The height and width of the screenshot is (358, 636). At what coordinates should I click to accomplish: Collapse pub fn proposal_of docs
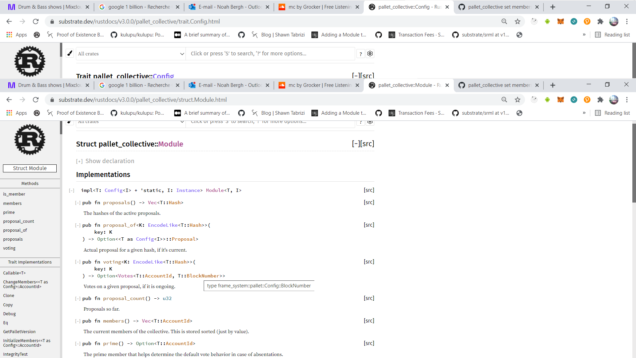pyautogui.click(x=78, y=225)
